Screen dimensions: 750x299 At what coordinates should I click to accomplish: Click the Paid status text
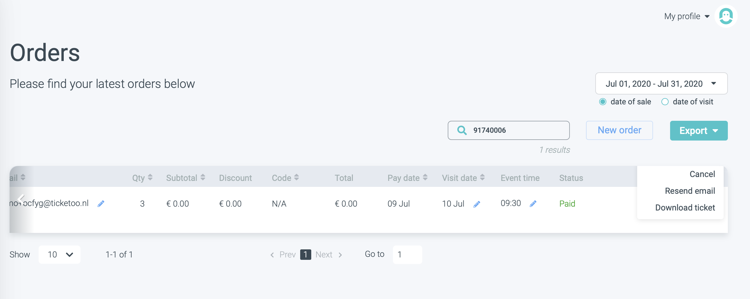pyautogui.click(x=567, y=204)
